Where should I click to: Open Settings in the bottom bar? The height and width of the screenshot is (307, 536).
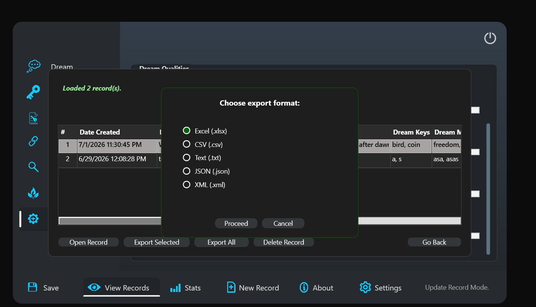click(380, 288)
